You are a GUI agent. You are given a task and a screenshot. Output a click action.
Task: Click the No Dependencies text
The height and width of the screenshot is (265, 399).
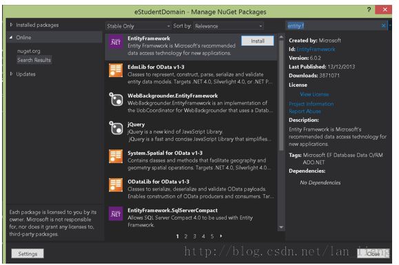point(320,182)
